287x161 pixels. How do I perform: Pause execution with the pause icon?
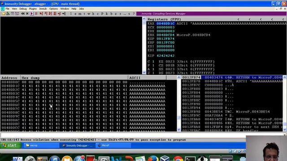click(36, 14)
